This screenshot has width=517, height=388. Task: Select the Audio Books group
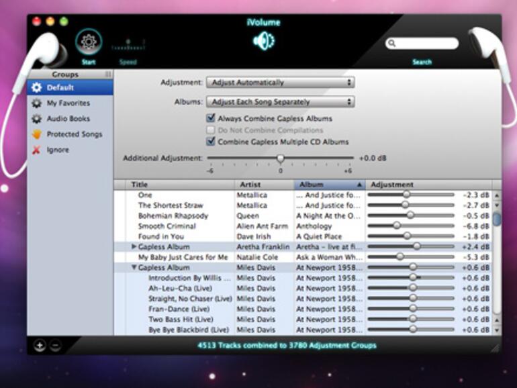(x=67, y=119)
